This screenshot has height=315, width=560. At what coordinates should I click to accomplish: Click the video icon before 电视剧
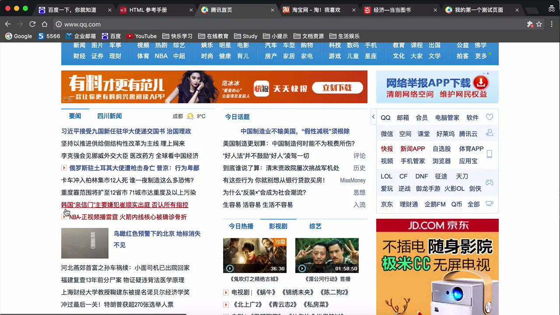point(226,292)
